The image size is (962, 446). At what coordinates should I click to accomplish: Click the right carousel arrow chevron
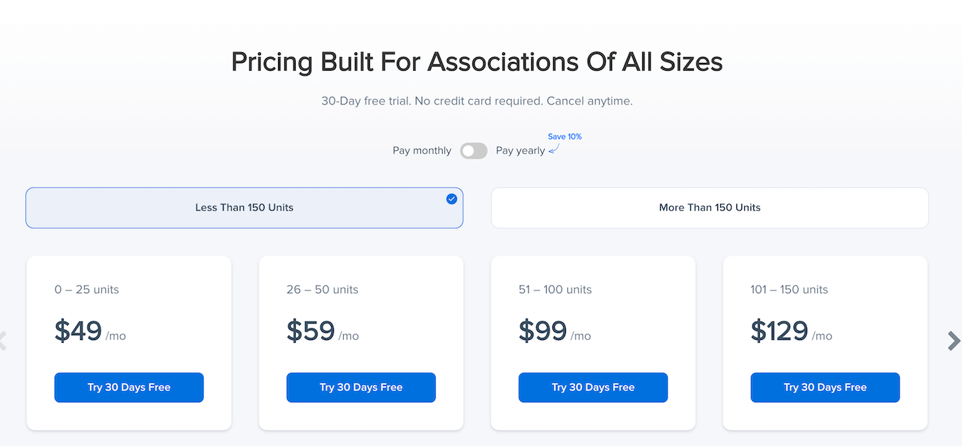pos(954,341)
